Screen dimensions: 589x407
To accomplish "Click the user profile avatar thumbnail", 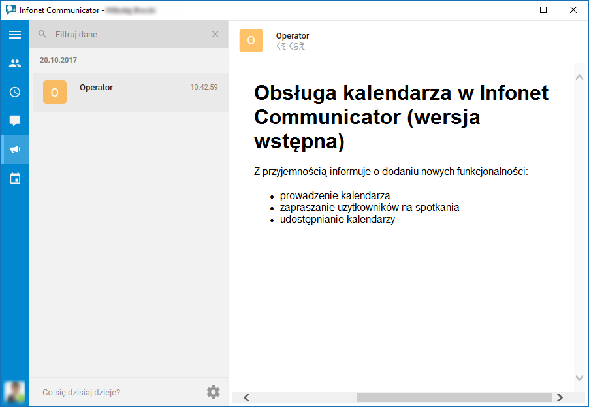I will 14,393.
